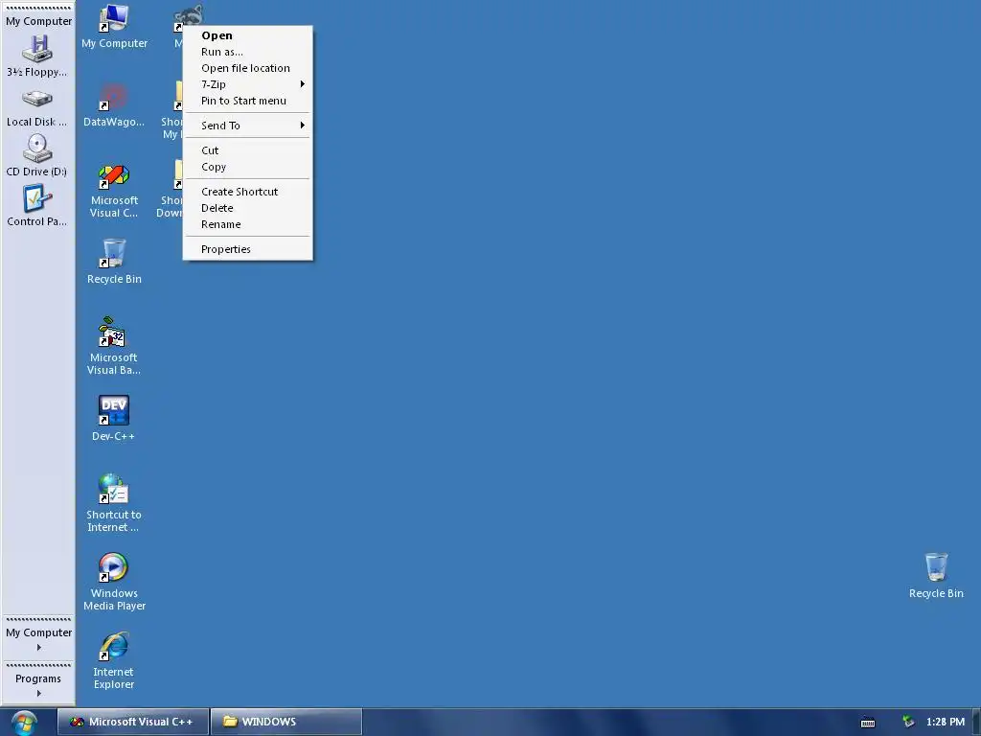Choose Open file location
The width and height of the screenshot is (981, 736).
(248, 68)
